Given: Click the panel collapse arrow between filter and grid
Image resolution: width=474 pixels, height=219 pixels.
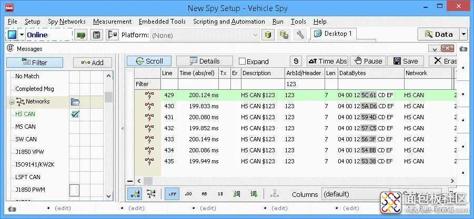Looking at the screenshot, I should coord(123,129).
